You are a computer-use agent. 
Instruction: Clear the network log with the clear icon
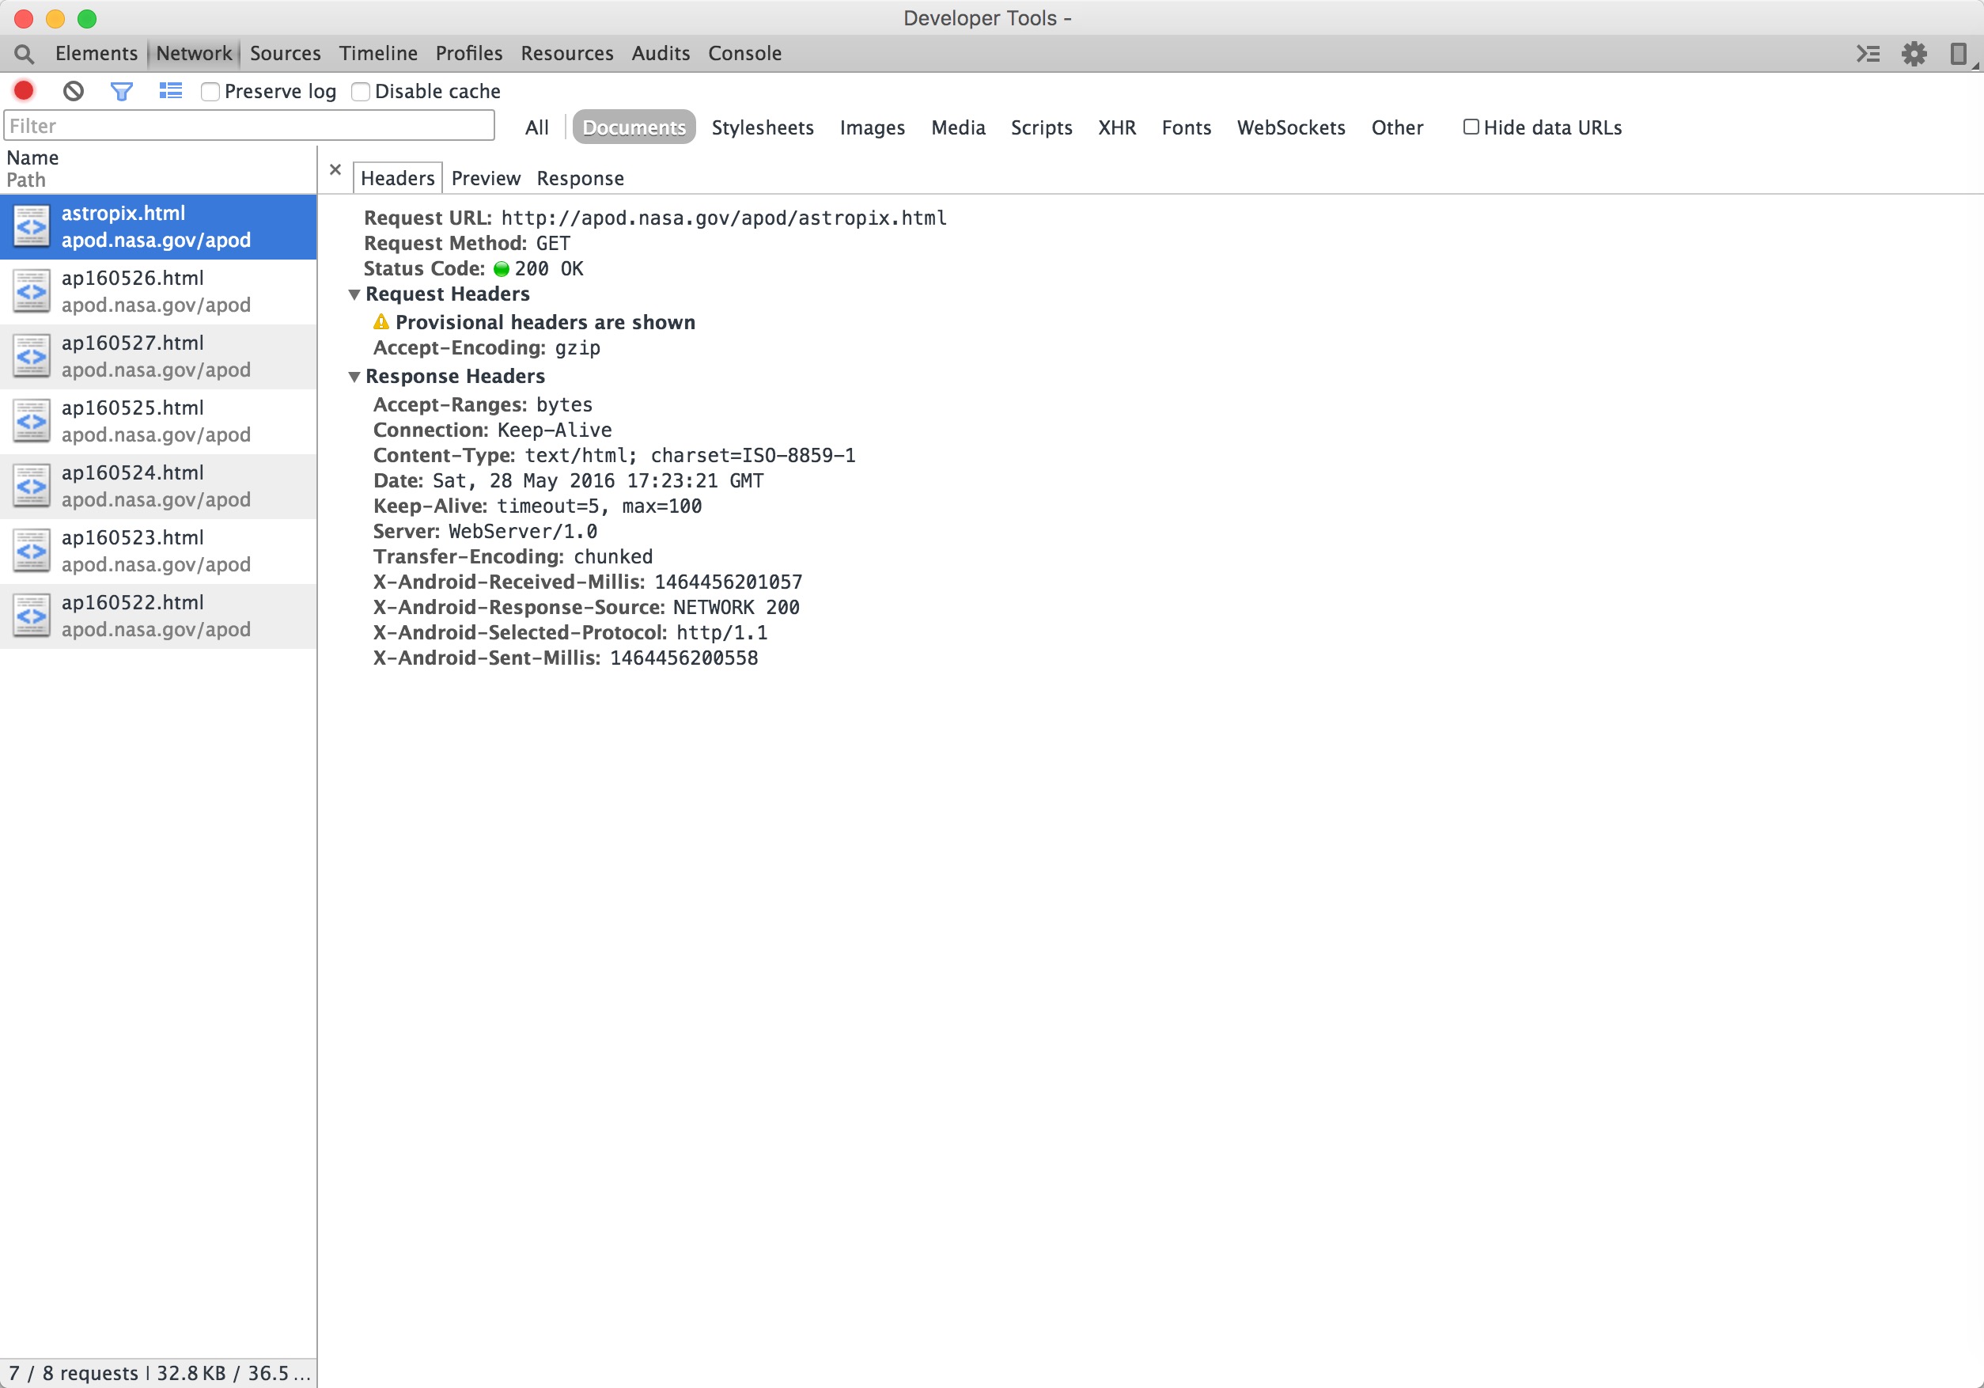[74, 91]
